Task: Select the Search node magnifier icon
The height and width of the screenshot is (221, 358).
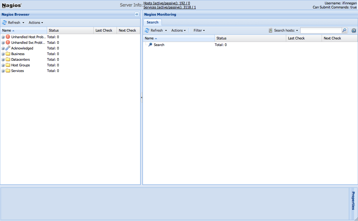Action: click(150, 45)
